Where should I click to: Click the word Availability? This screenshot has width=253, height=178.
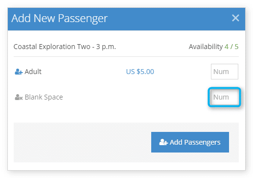206,47
